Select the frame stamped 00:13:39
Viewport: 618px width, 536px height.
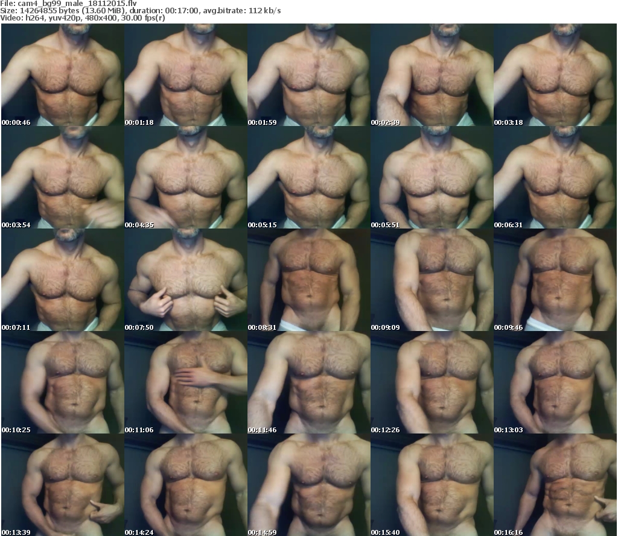pos(63,485)
